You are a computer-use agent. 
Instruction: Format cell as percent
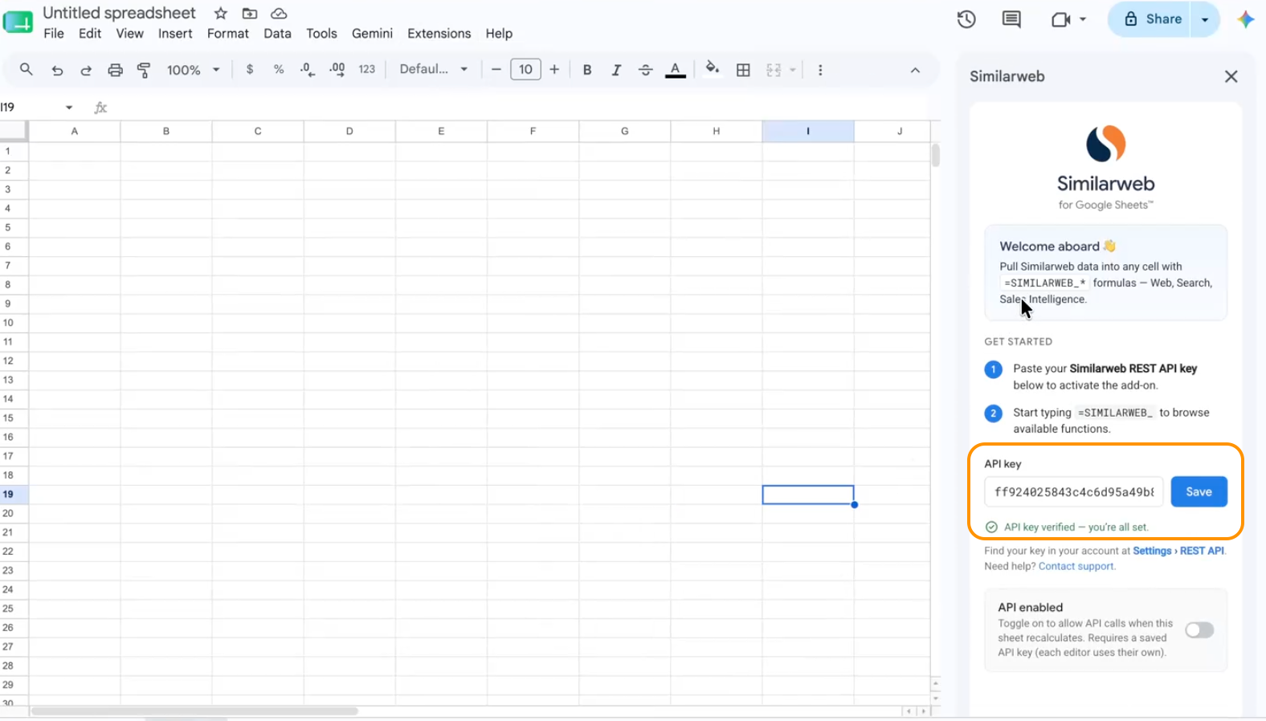(279, 70)
